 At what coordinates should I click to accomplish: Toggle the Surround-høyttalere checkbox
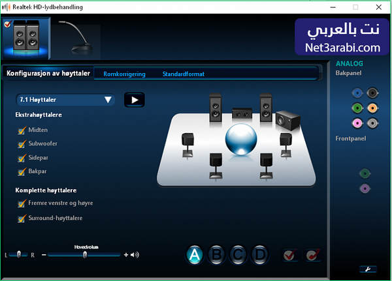click(22, 218)
